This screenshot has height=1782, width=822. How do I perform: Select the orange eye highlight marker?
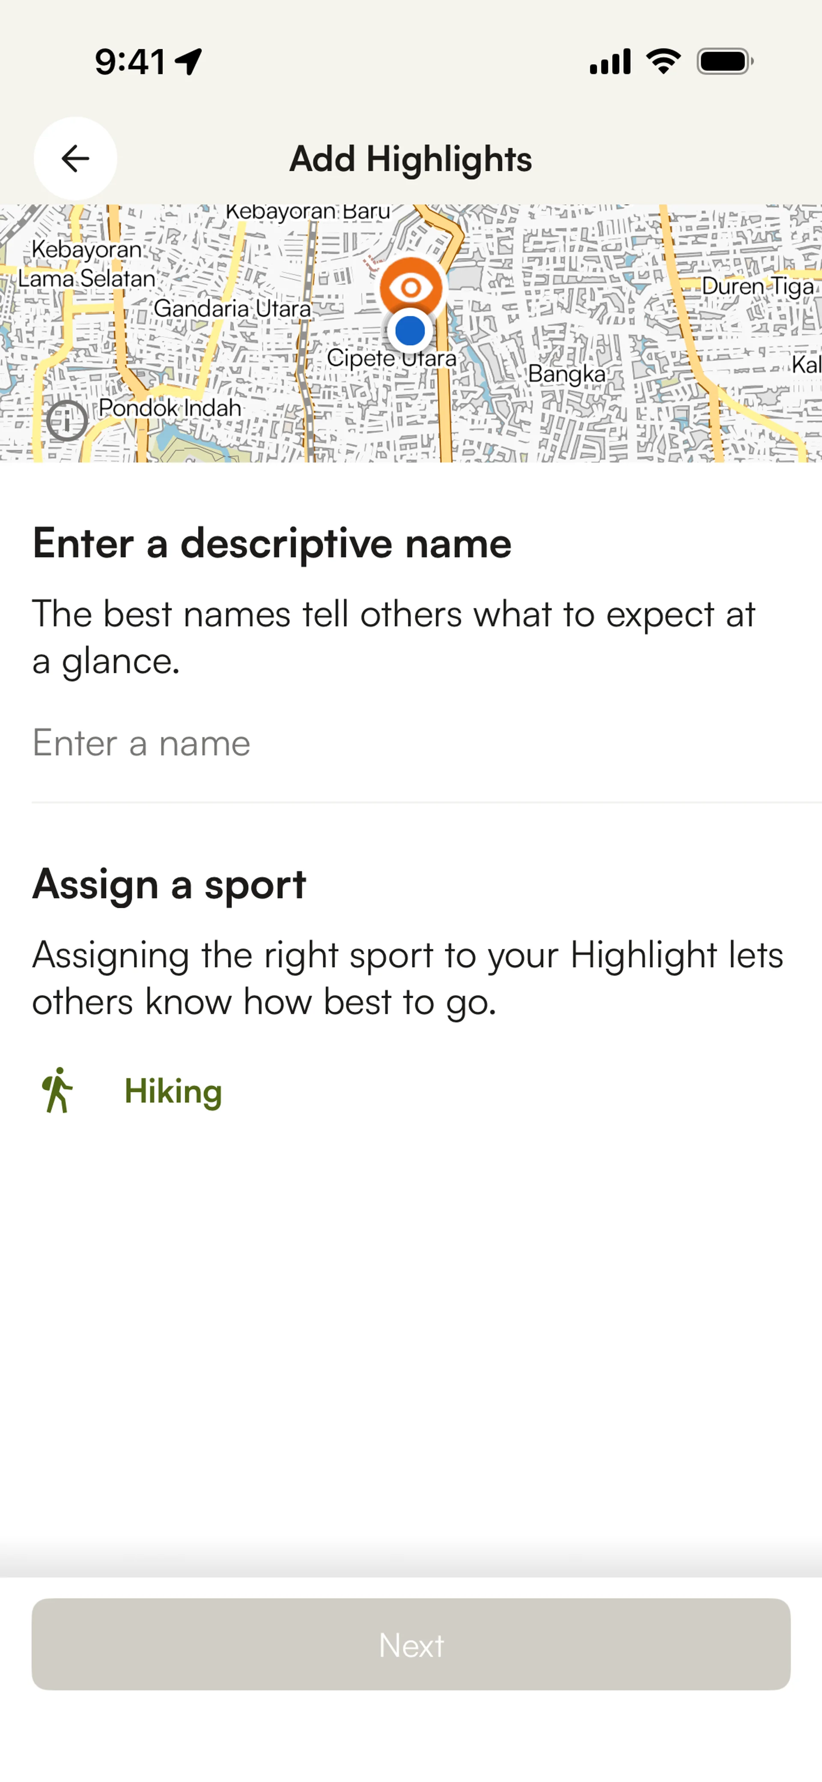[411, 286]
